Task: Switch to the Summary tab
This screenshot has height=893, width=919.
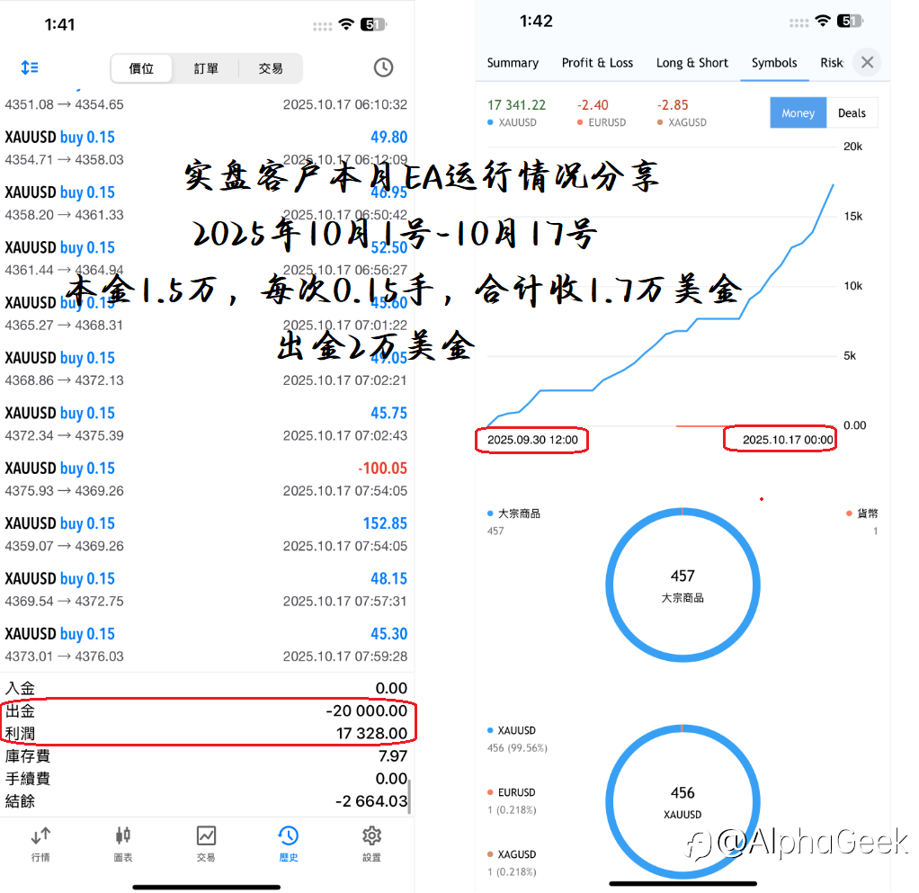Action: click(513, 63)
